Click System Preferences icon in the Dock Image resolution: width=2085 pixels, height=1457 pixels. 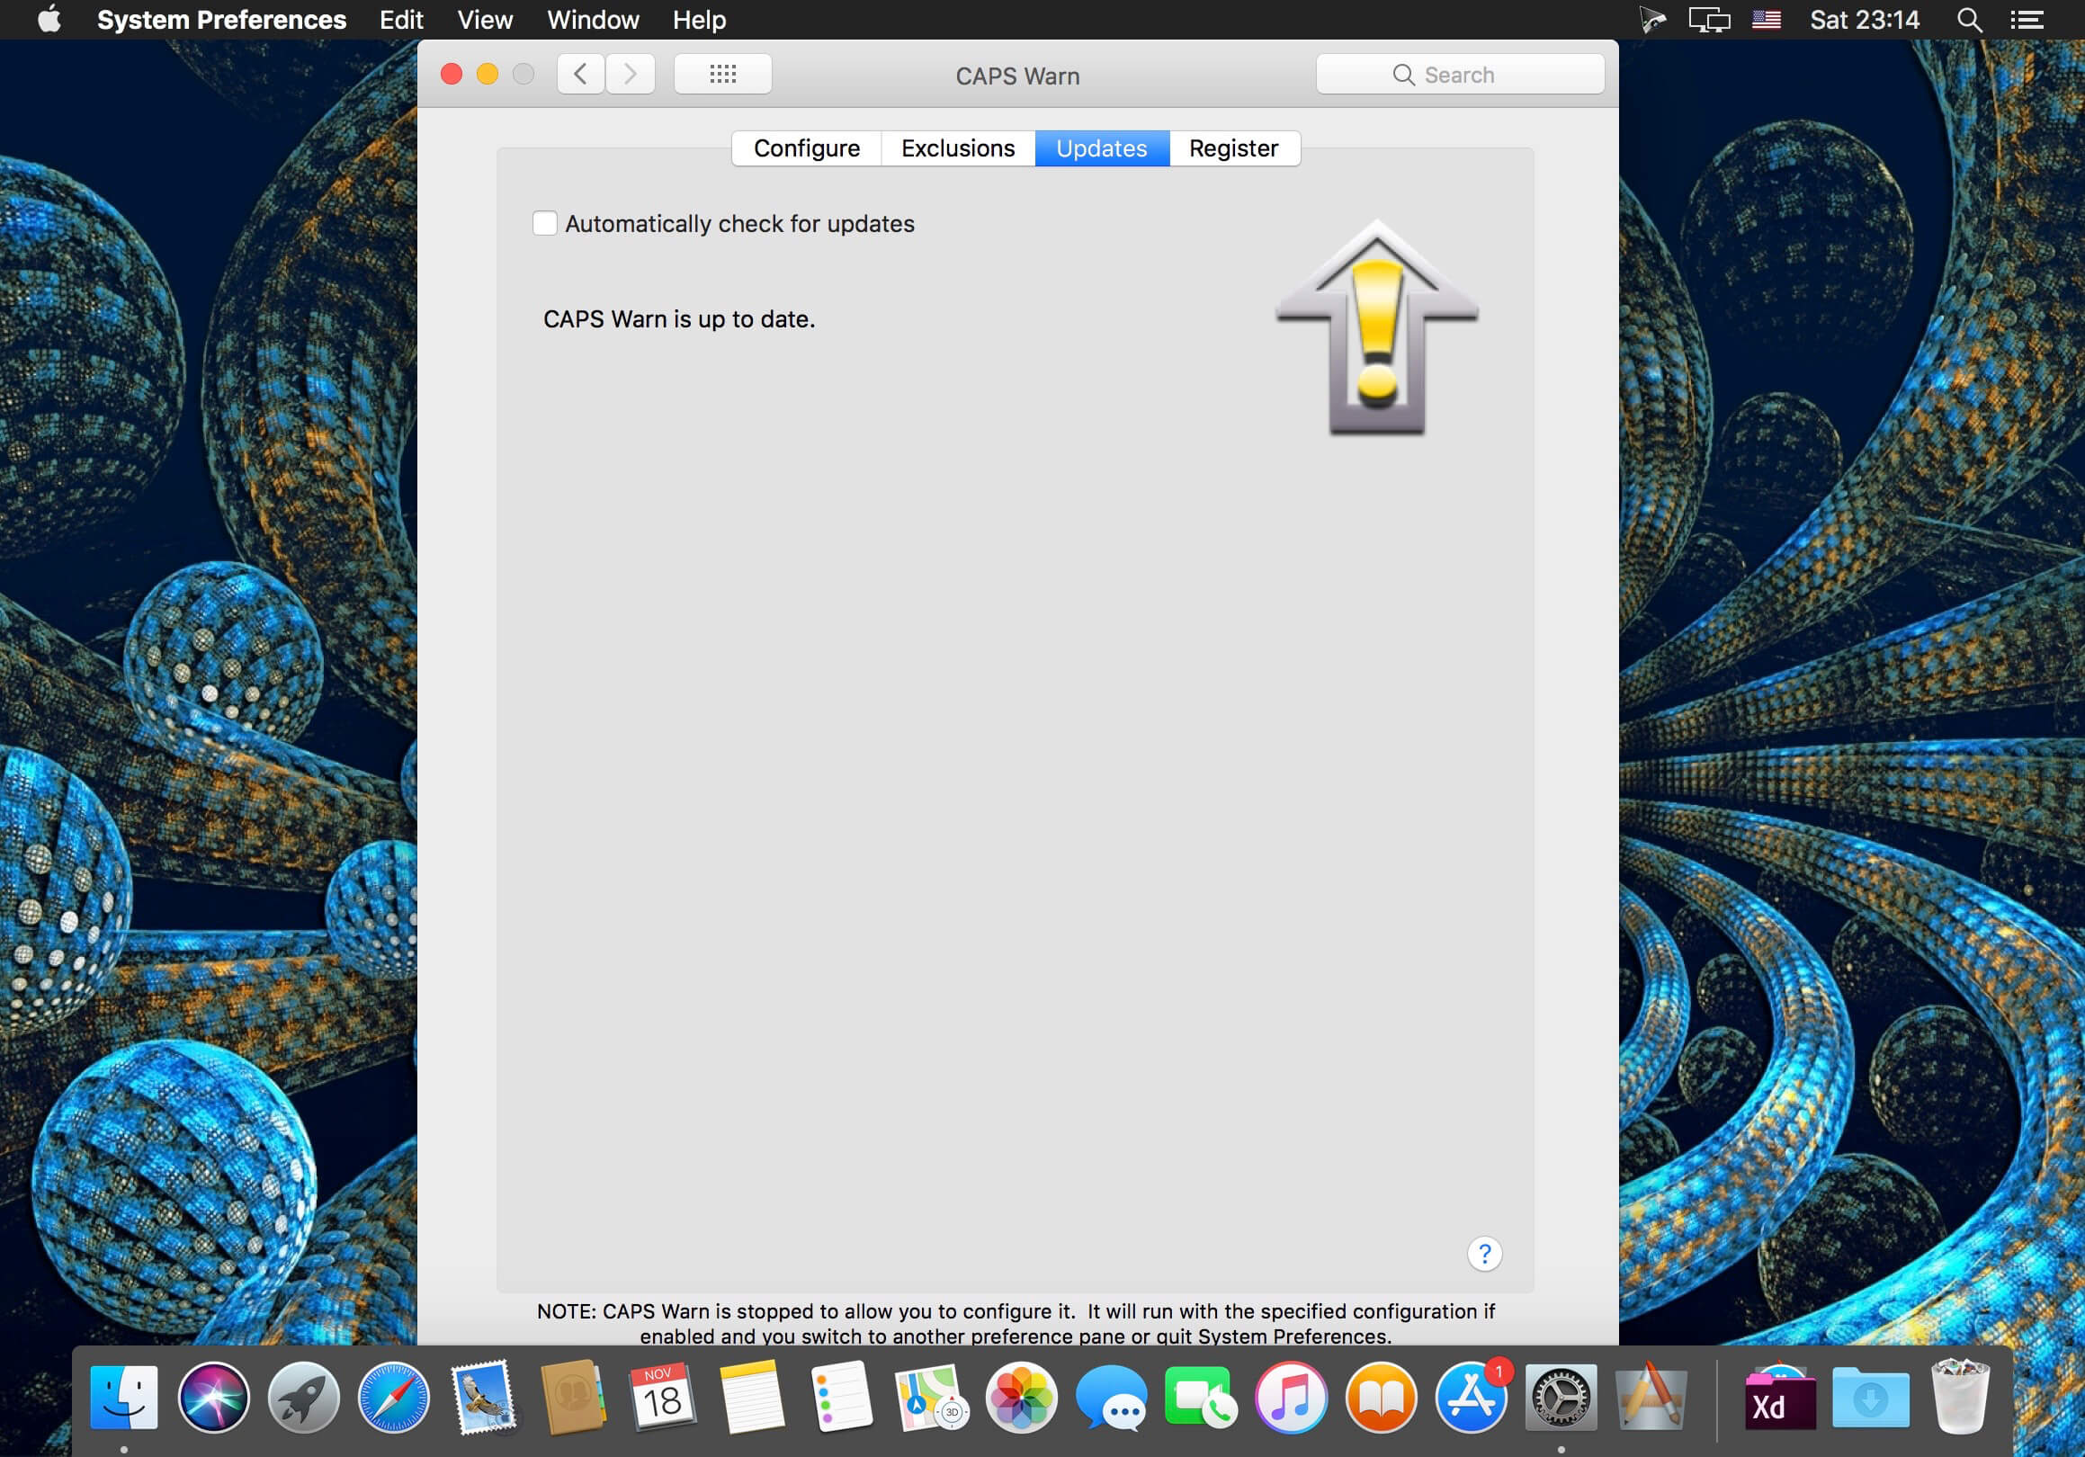click(1561, 1397)
